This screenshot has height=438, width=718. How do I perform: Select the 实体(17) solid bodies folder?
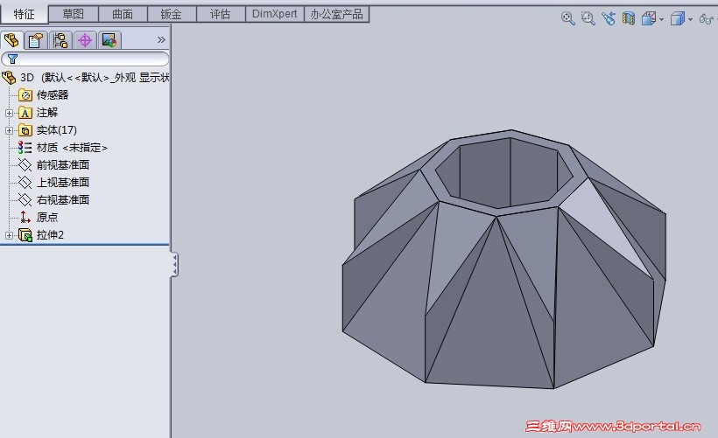pyautogui.click(x=56, y=130)
